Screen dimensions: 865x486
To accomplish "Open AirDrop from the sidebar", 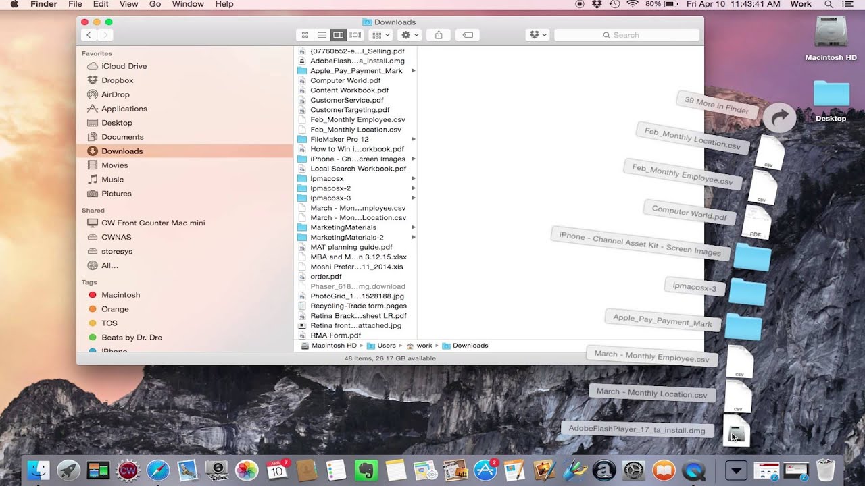I will click(x=115, y=94).
